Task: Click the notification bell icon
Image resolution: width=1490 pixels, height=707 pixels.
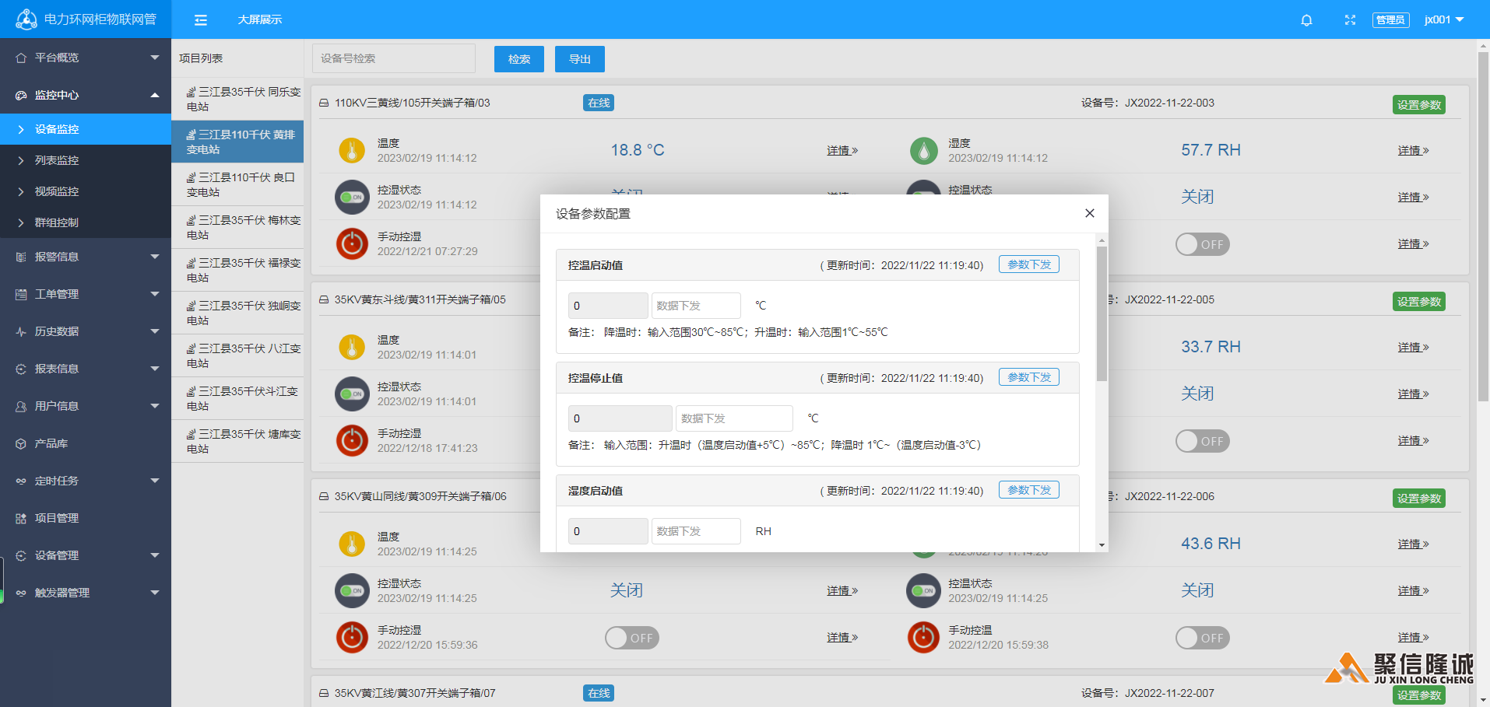Action: tap(1306, 20)
